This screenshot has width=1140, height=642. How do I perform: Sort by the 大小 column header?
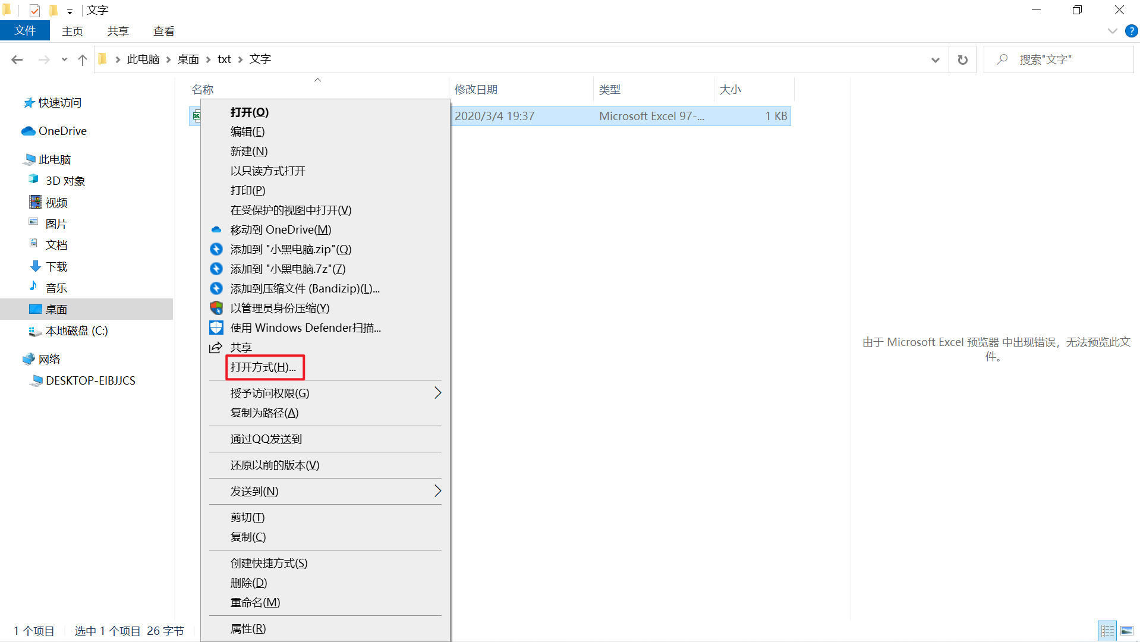[730, 89]
